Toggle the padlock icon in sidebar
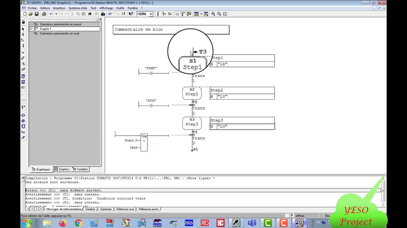 click(x=23, y=22)
